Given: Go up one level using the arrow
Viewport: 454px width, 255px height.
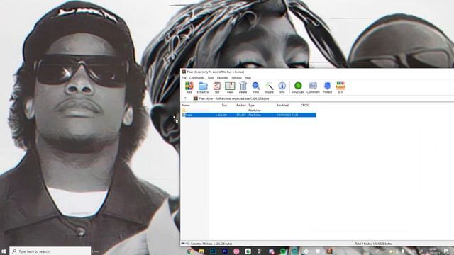Looking at the screenshot, I should point(185,98).
